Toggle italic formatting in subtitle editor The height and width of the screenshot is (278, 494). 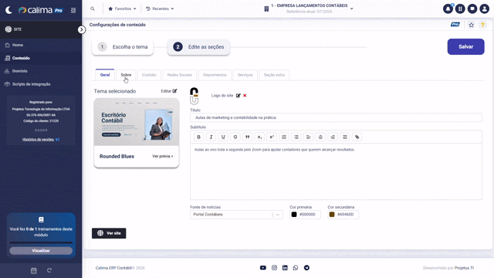211,137
